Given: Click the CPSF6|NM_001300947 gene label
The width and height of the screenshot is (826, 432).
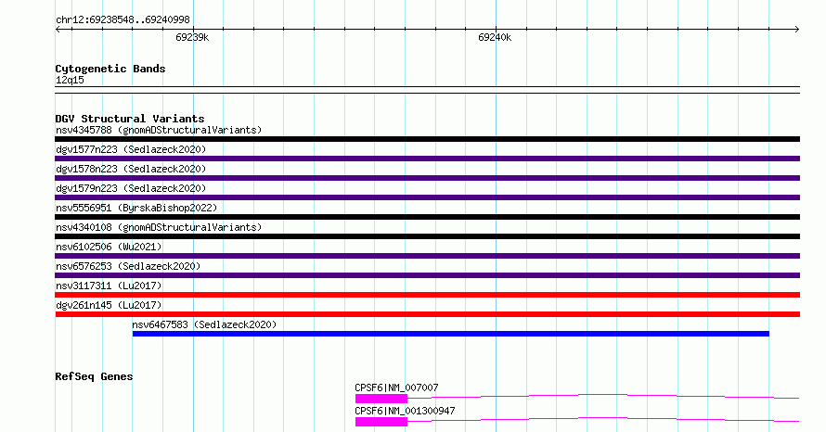Looking at the screenshot, I should (x=405, y=411).
